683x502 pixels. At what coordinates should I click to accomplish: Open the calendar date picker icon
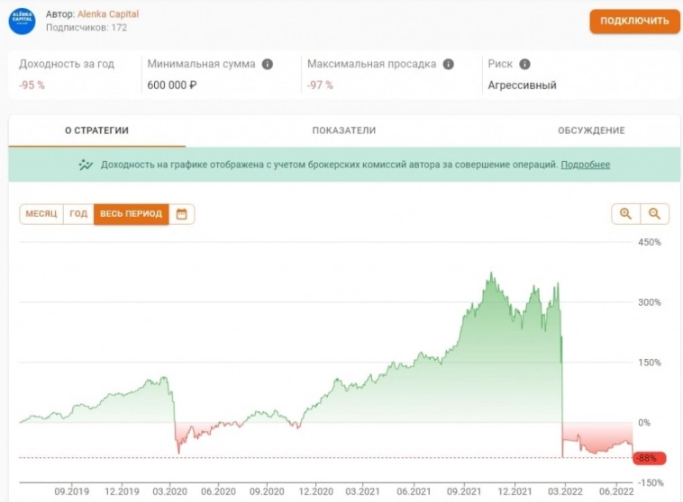182,214
